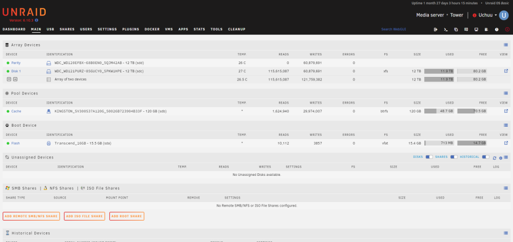Browse Disk 1 via its View icon

point(506,71)
